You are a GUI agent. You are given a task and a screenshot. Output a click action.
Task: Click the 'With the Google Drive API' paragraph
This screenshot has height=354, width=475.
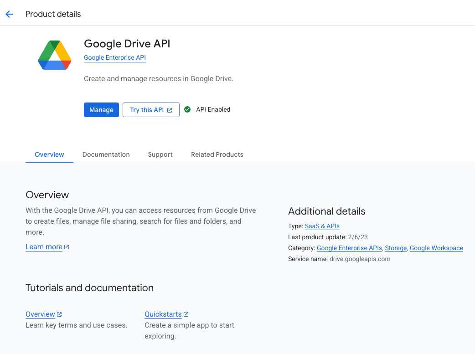(x=140, y=221)
